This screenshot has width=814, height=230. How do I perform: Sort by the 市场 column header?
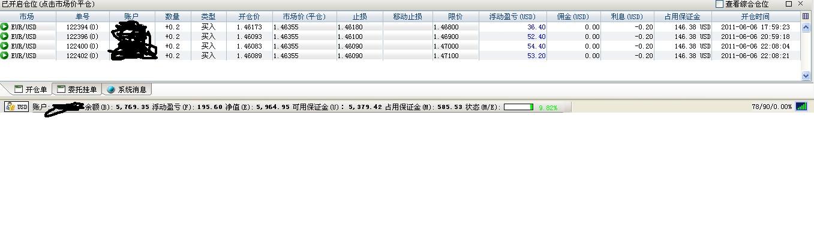click(x=28, y=17)
